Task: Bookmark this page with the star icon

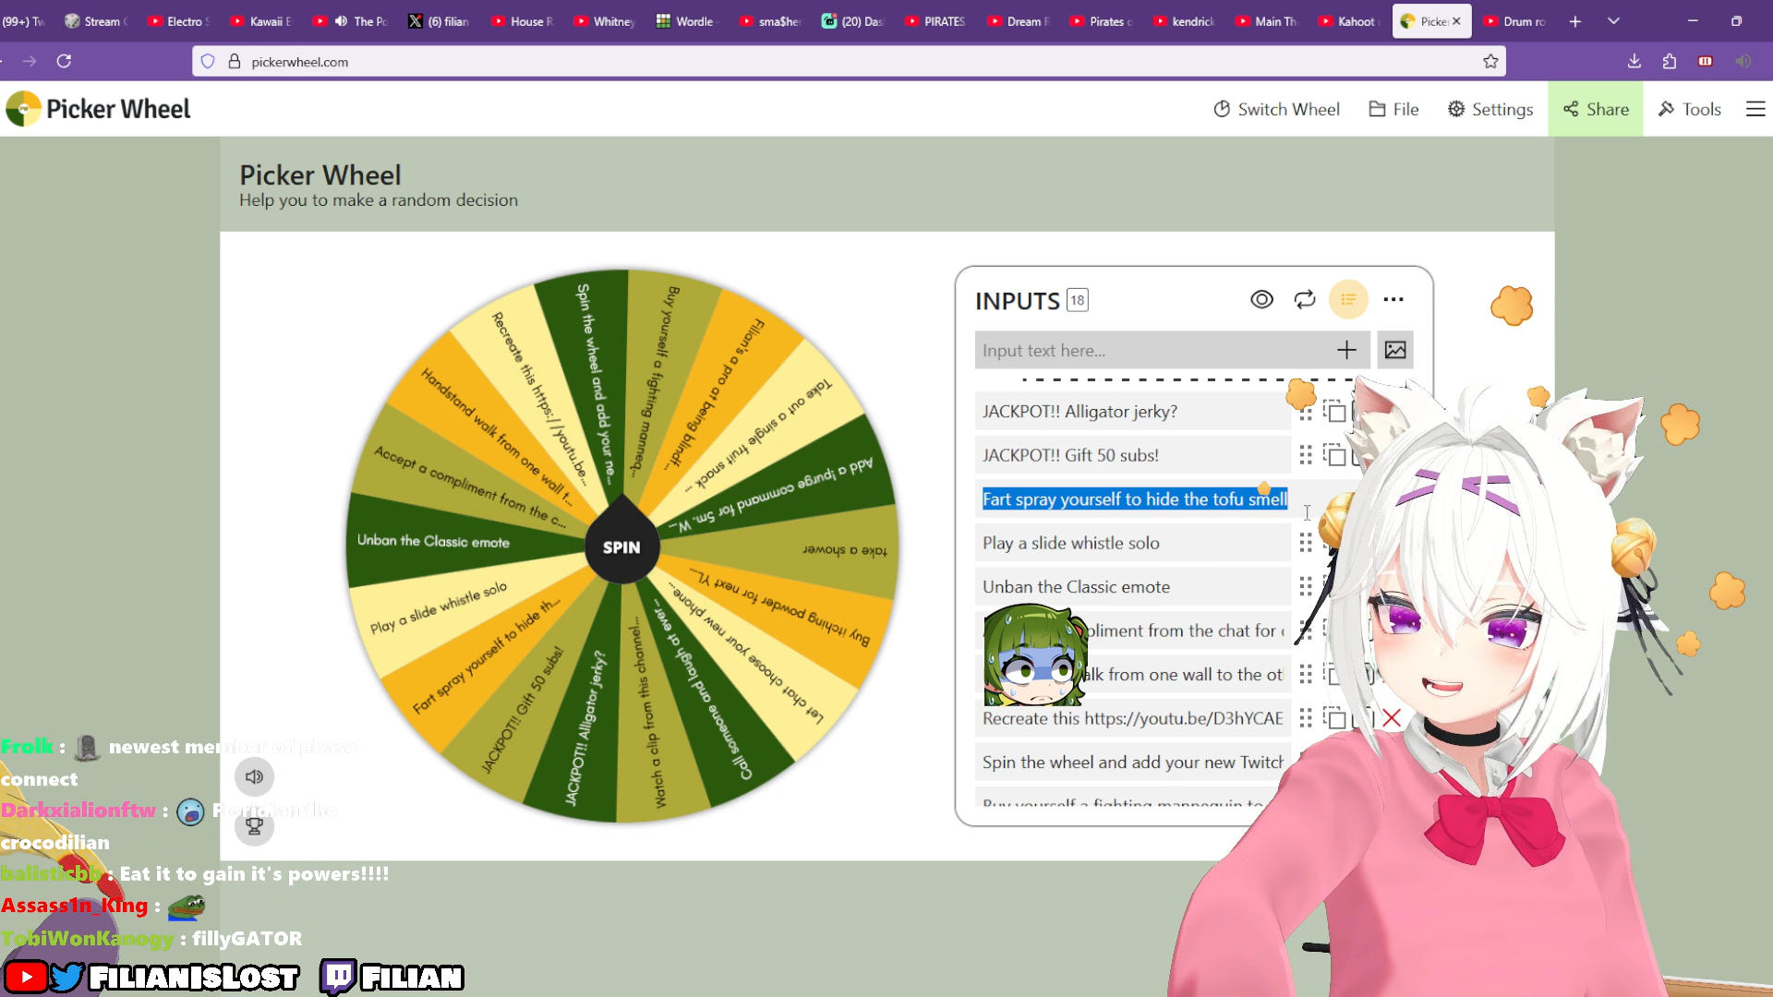Action: coord(1490,62)
